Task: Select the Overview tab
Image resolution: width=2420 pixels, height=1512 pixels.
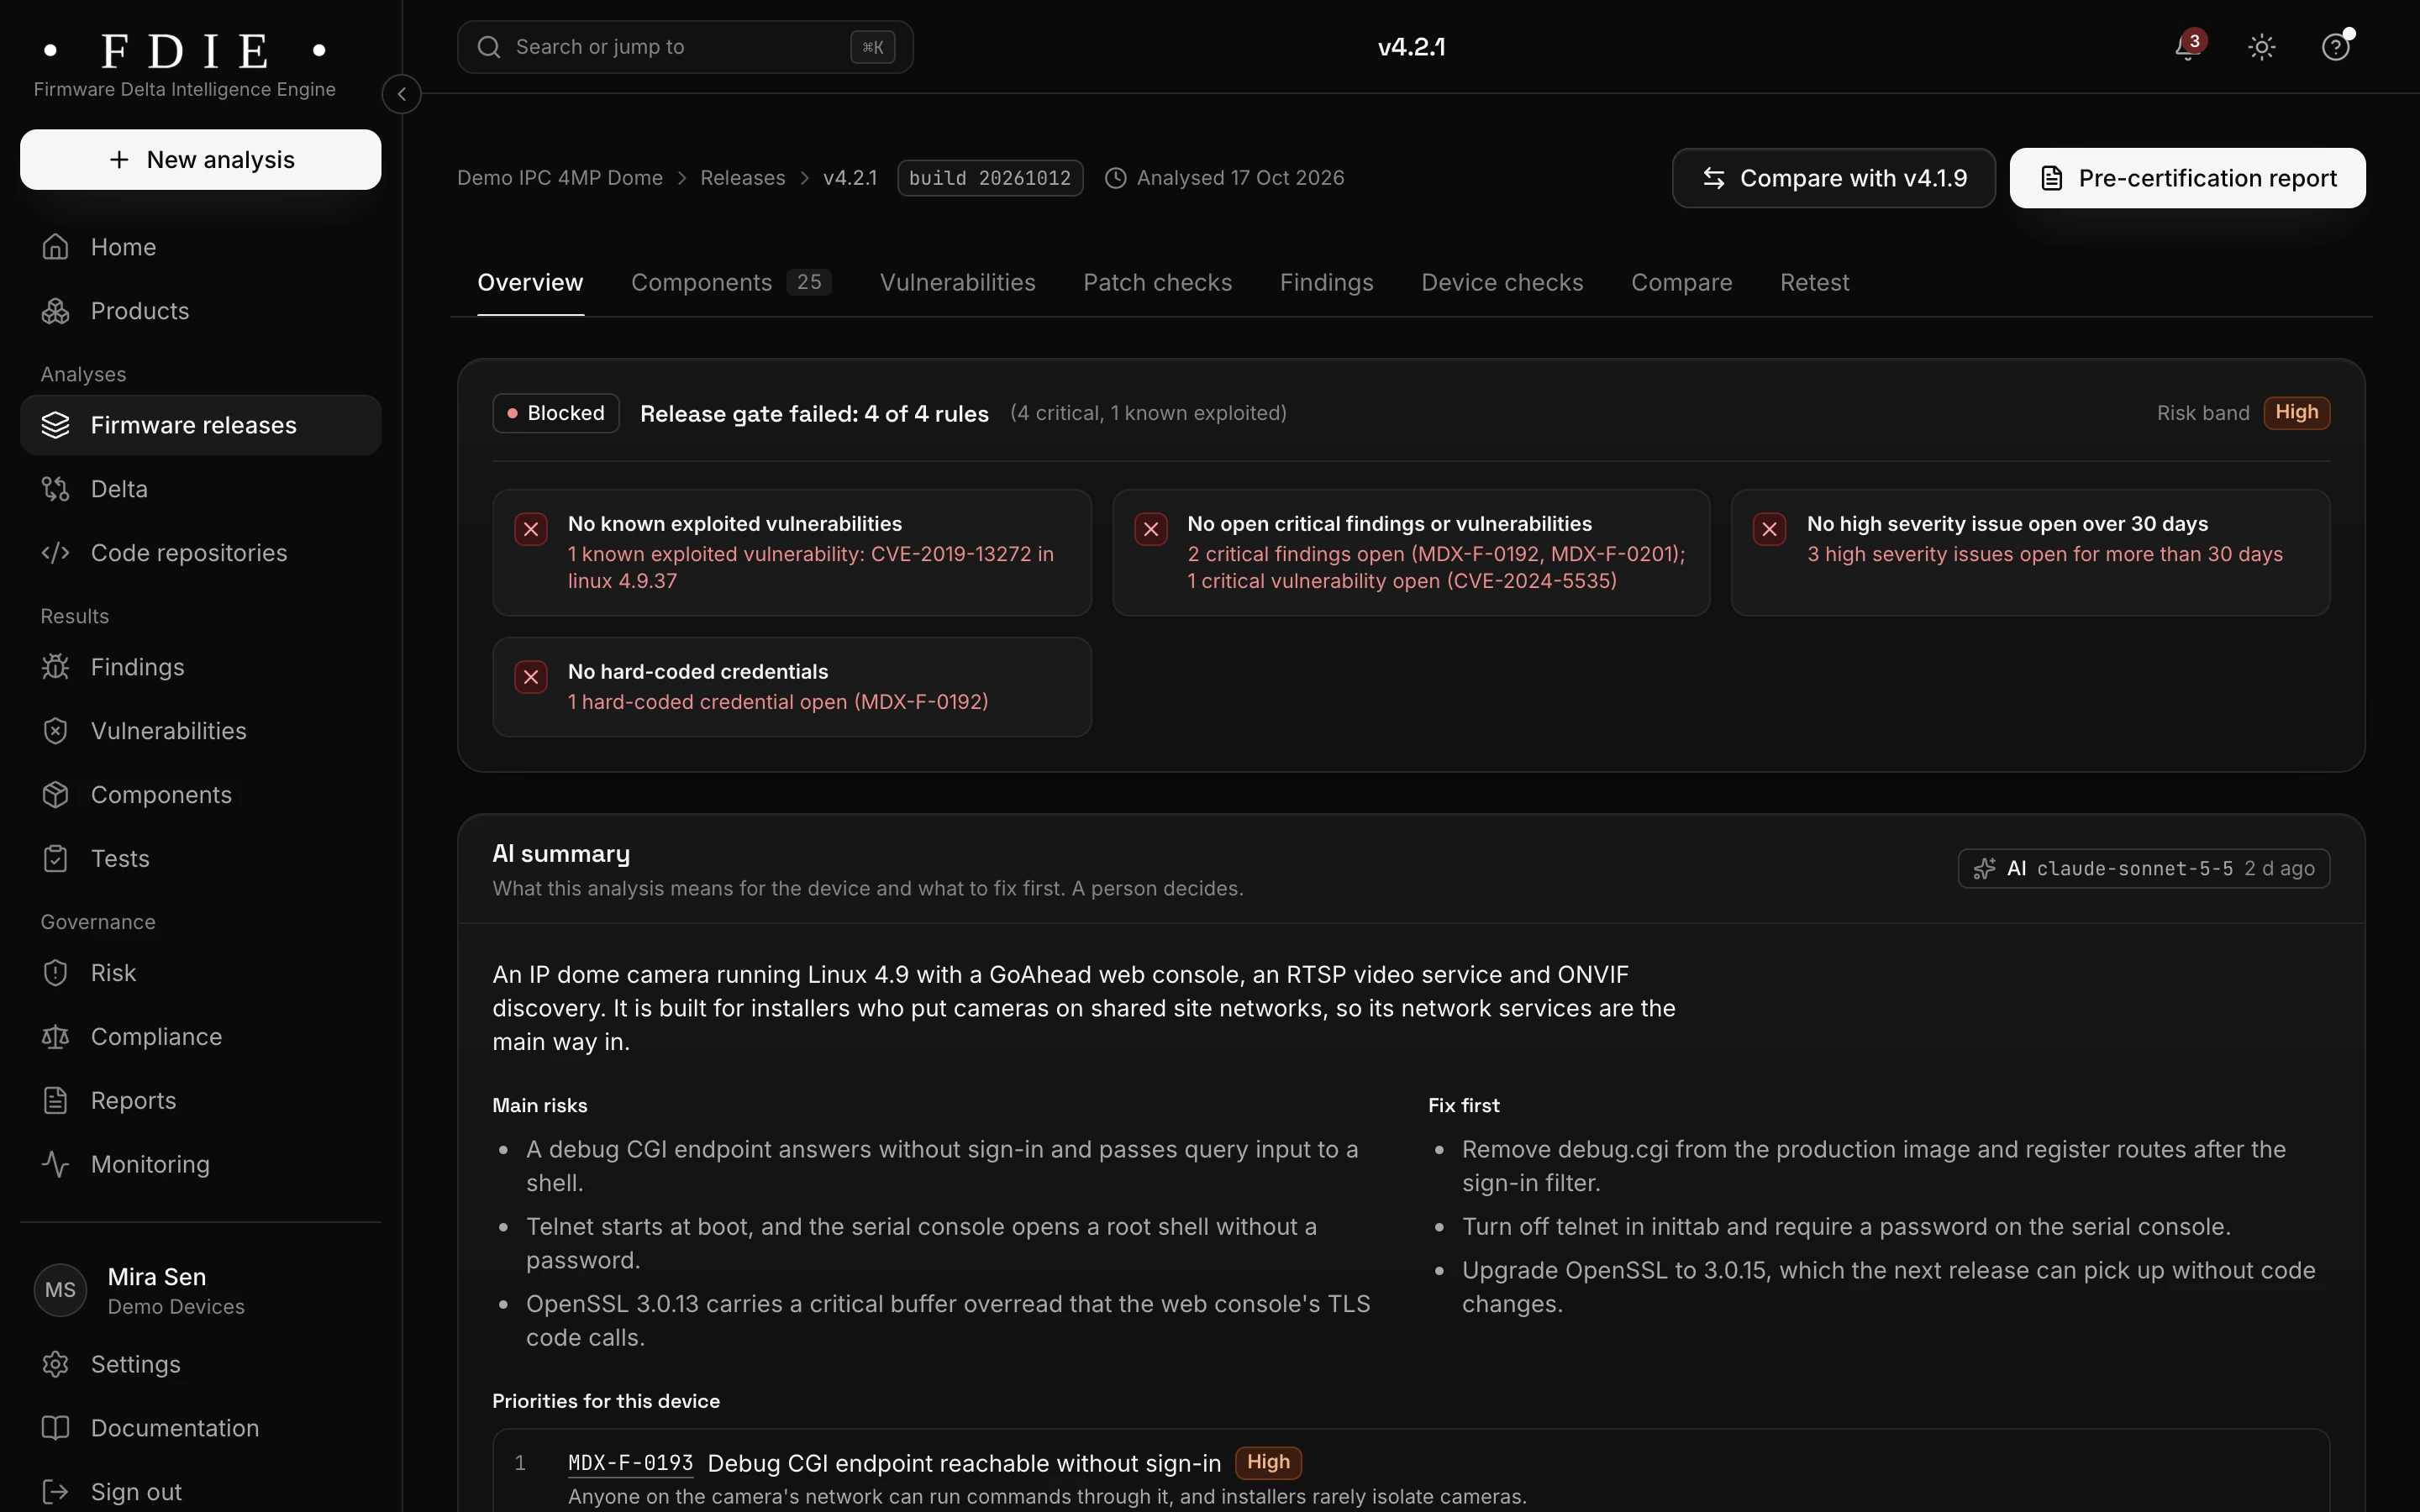Action: [530, 283]
